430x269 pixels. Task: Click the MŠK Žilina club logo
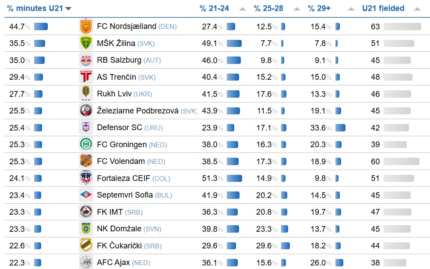[x=86, y=43]
